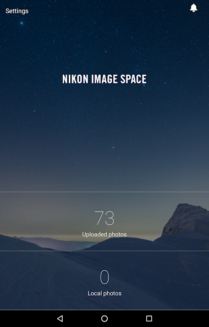
Task: Tap the notifications bell icon
Action: pos(194,8)
